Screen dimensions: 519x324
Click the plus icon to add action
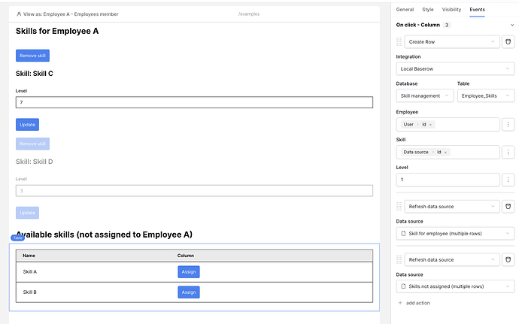coord(400,303)
